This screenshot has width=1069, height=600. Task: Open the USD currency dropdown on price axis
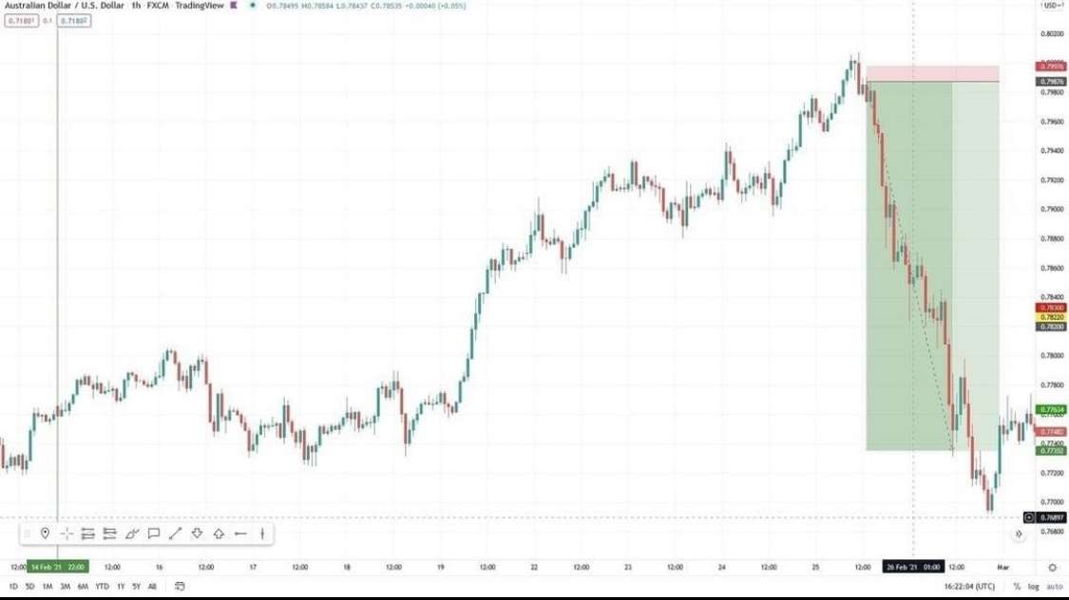click(1053, 6)
